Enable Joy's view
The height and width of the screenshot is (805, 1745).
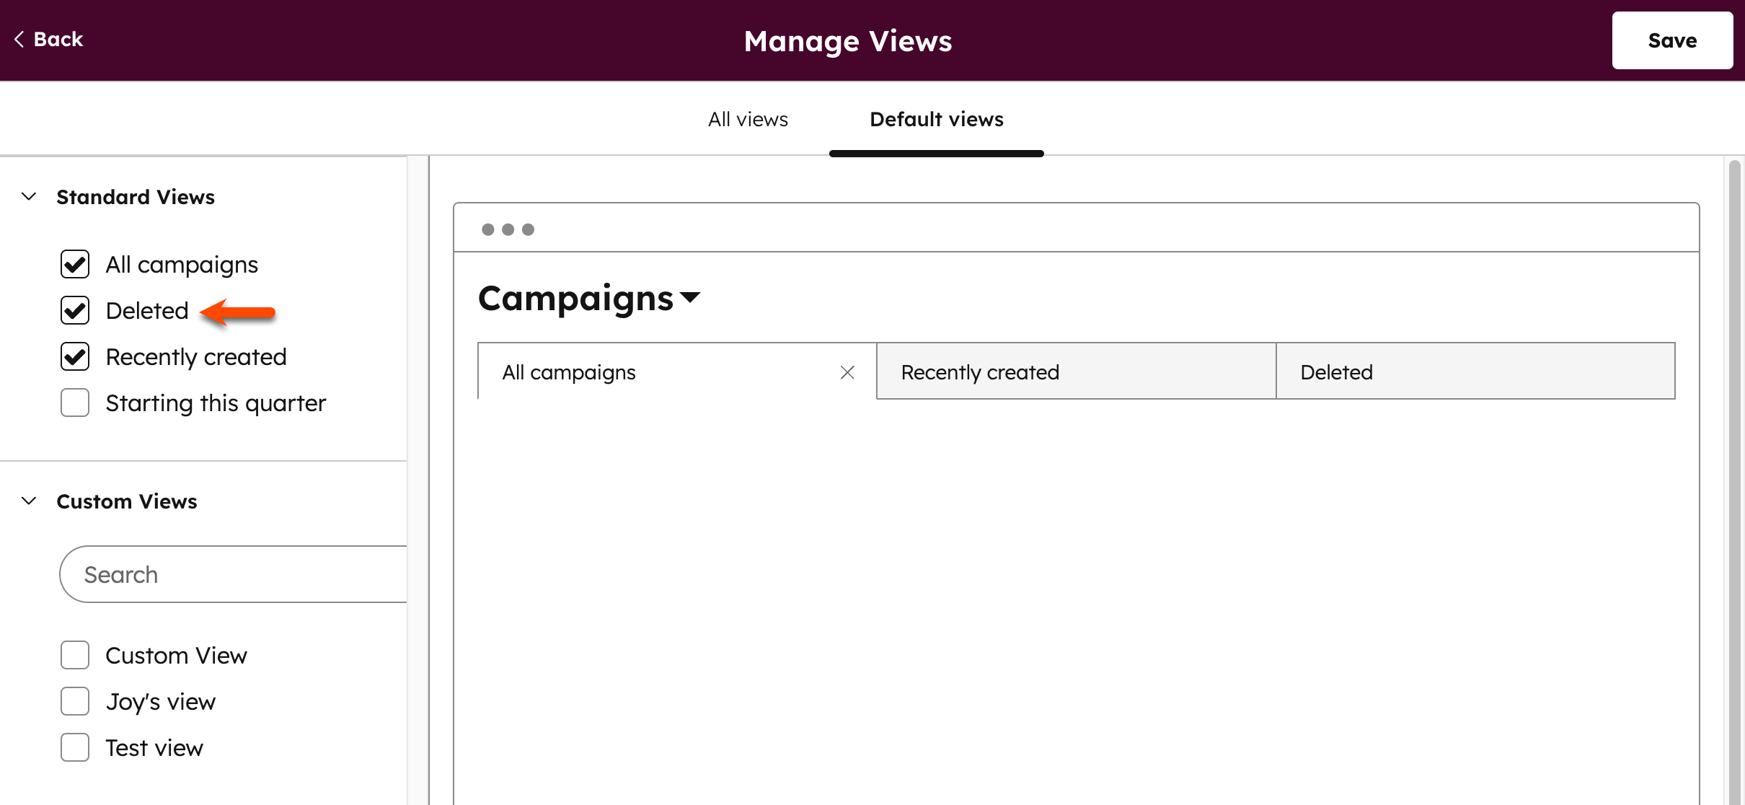pos(74,700)
